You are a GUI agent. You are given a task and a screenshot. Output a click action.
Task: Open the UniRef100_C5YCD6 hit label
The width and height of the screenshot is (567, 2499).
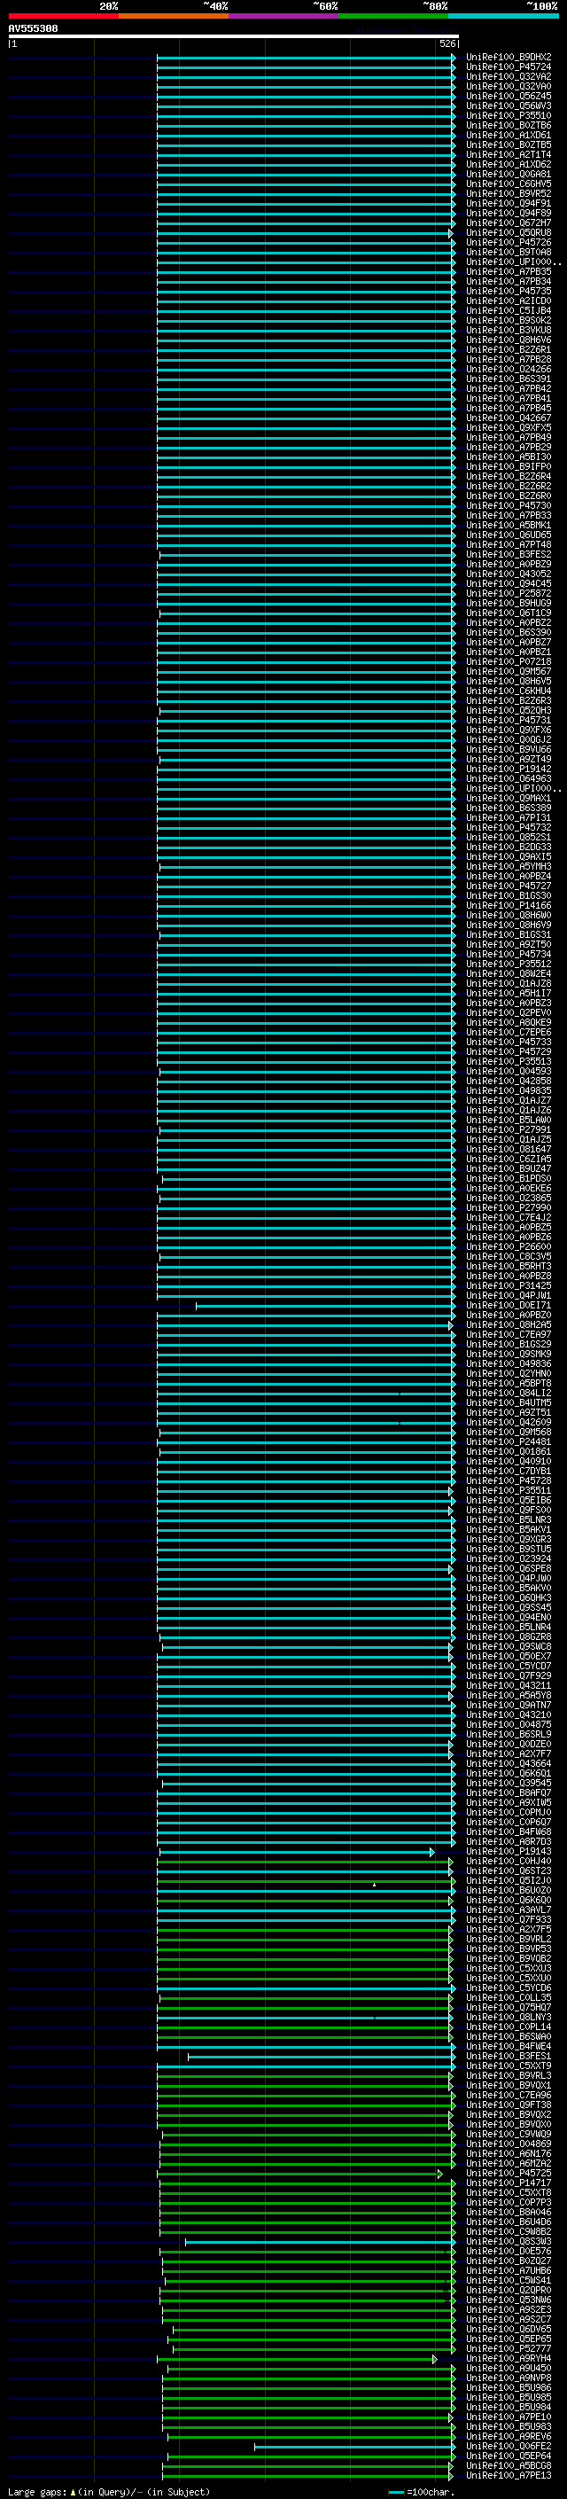(508, 1987)
